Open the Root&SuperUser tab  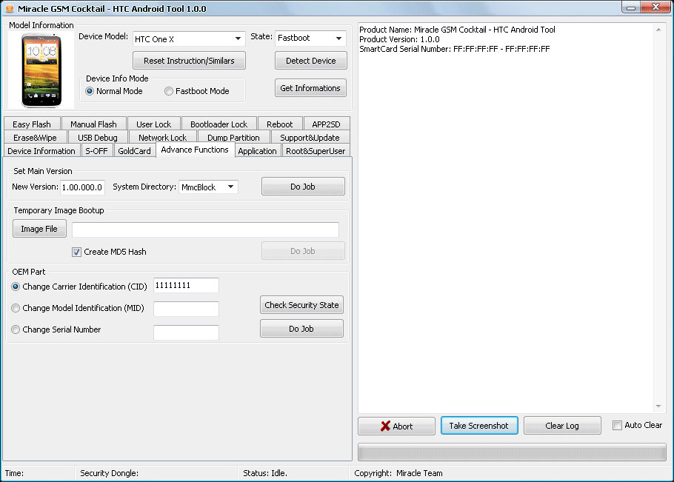[x=316, y=151]
